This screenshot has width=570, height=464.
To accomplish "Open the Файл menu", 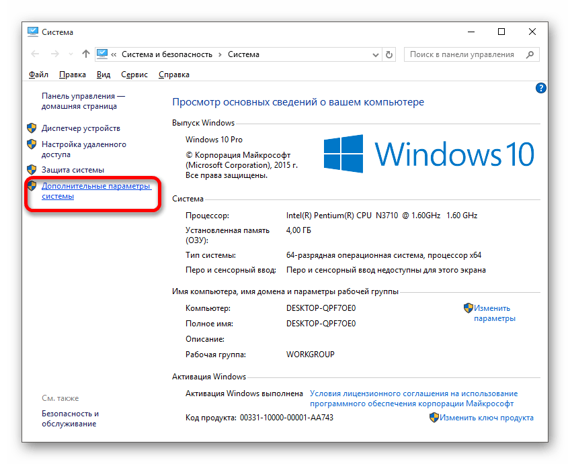I will 38,75.
